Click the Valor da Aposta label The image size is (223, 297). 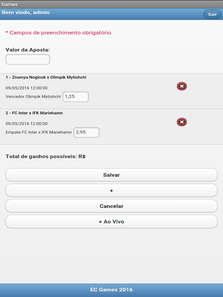point(28,50)
